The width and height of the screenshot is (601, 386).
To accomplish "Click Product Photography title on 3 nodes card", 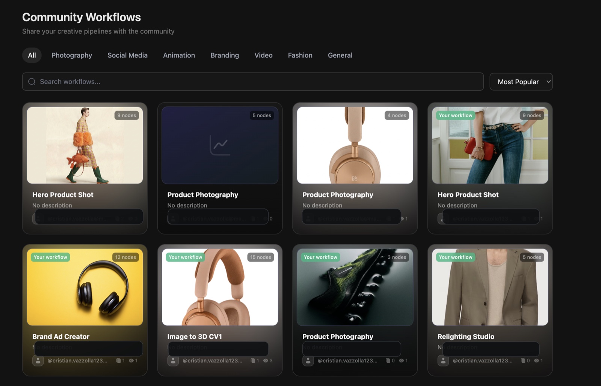I will pos(338,337).
